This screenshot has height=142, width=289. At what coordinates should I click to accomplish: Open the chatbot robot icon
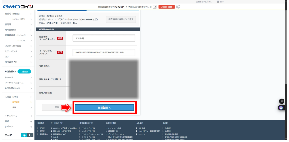(x=281, y=108)
